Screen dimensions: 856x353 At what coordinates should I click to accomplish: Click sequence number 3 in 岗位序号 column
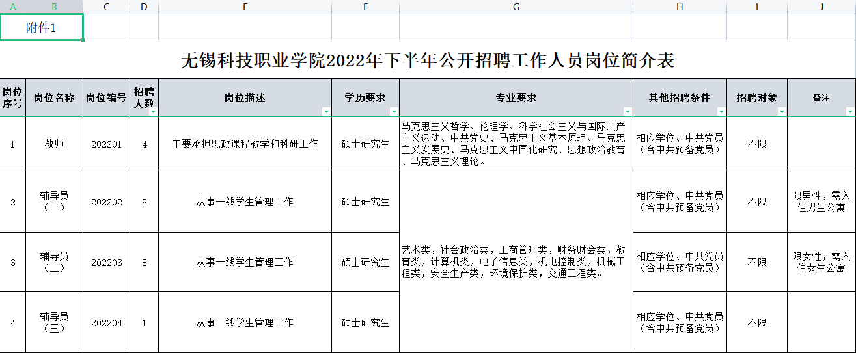click(x=13, y=263)
